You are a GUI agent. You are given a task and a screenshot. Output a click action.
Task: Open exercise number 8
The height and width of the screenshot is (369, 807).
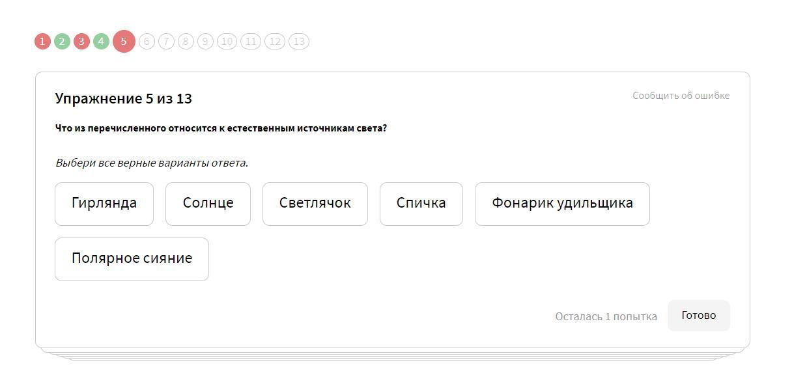point(186,42)
